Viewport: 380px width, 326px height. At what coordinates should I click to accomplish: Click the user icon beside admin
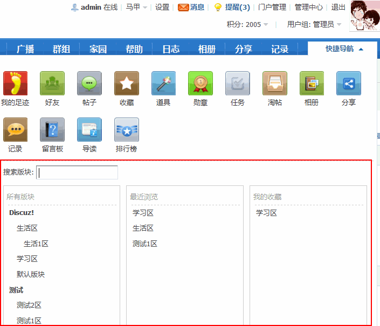coord(74,8)
